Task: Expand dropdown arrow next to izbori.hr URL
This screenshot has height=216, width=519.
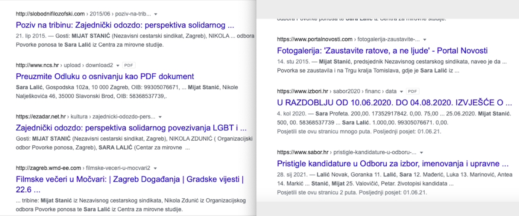Action: pos(402,92)
